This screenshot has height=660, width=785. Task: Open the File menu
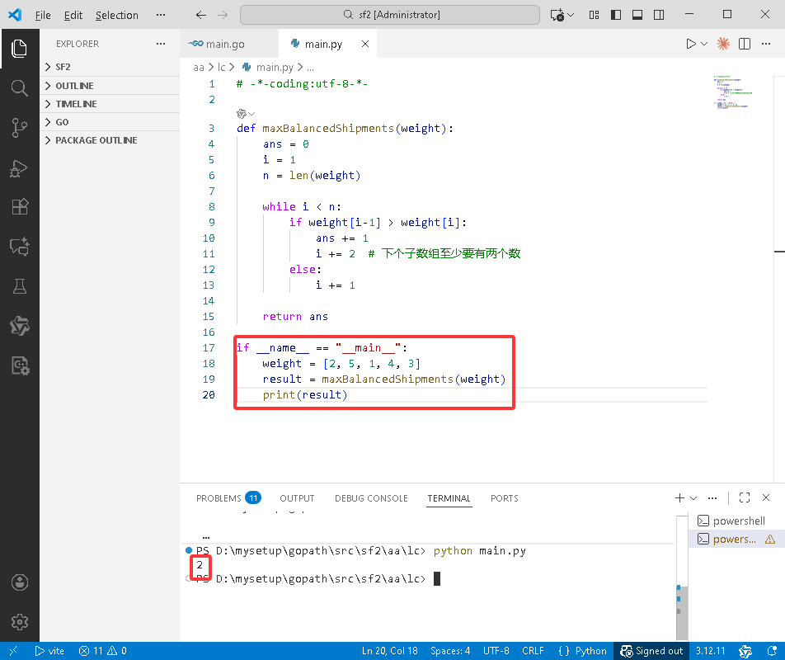[43, 15]
